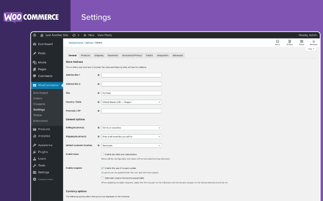This screenshot has height=201, width=323.
Task: Switch to the Integration settings tab
Action: click(x=163, y=55)
